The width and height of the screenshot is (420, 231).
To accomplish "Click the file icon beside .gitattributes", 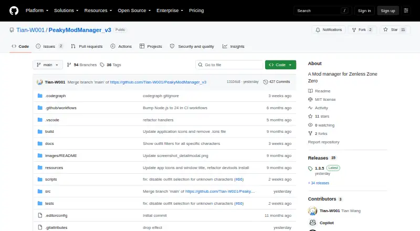I will click(x=40, y=227).
